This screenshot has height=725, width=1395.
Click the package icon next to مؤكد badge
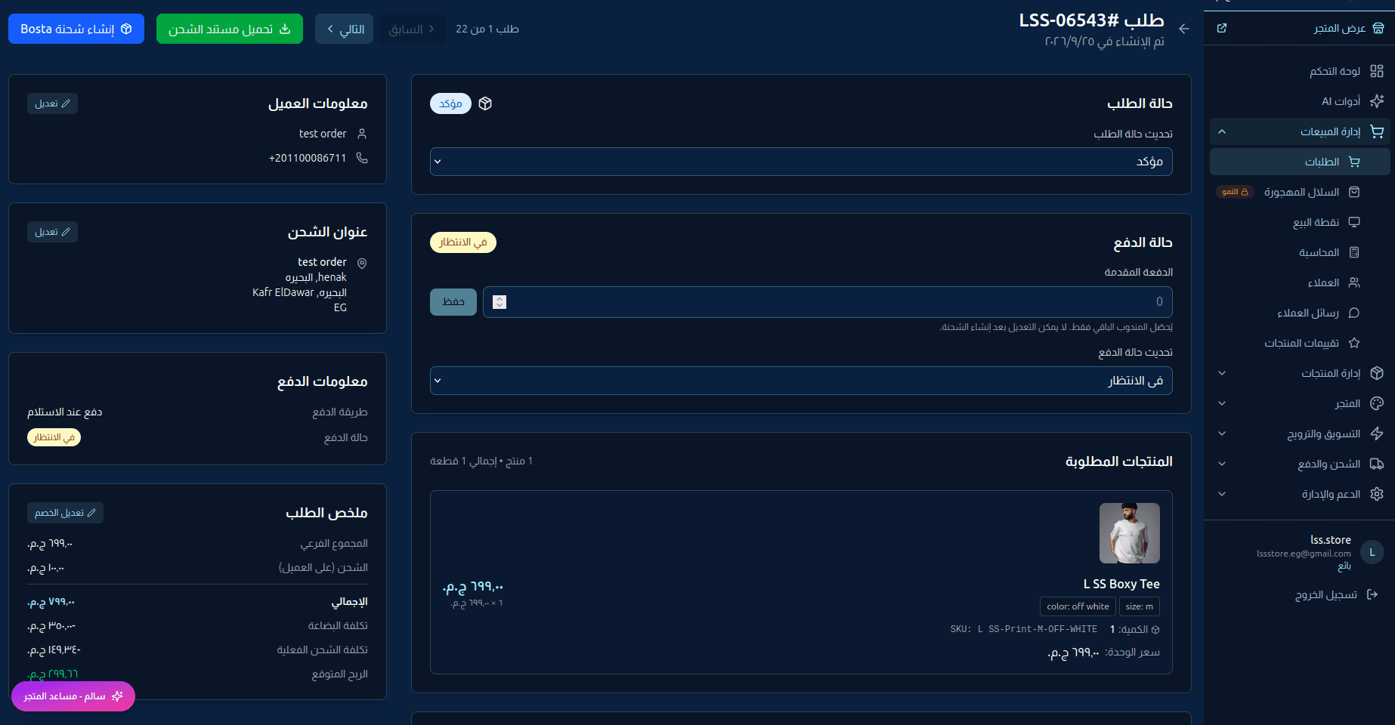(x=485, y=103)
